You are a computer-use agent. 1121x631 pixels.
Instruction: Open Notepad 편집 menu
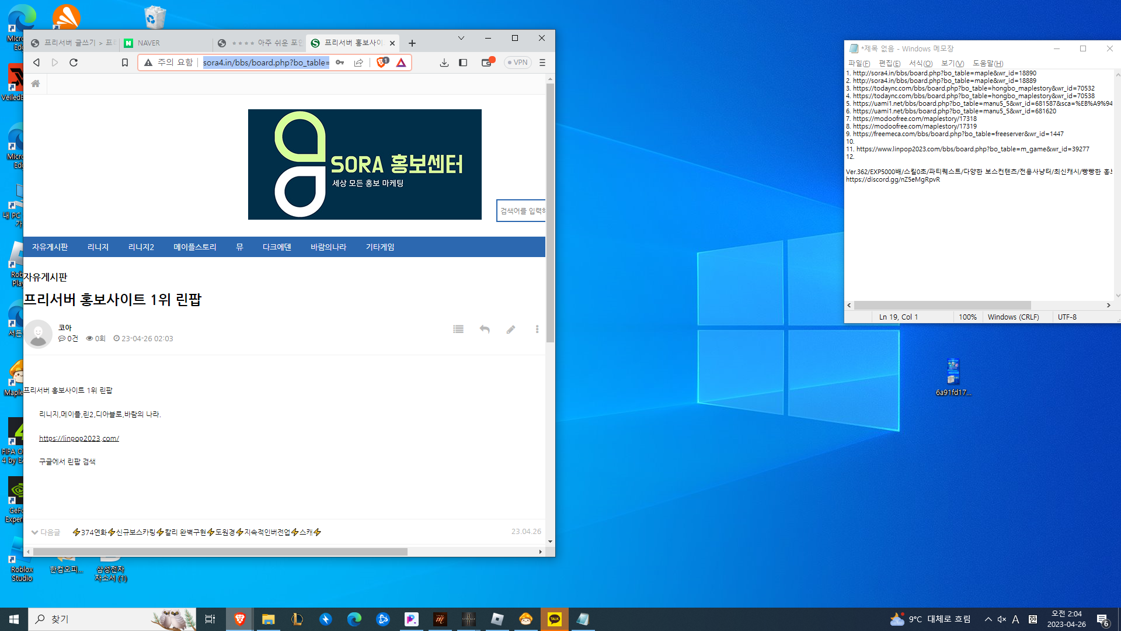[x=889, y=63]
